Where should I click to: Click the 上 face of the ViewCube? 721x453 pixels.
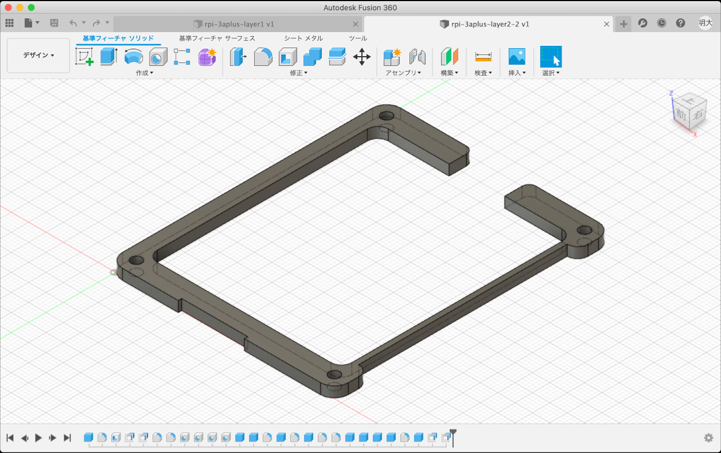pos(690,101)
